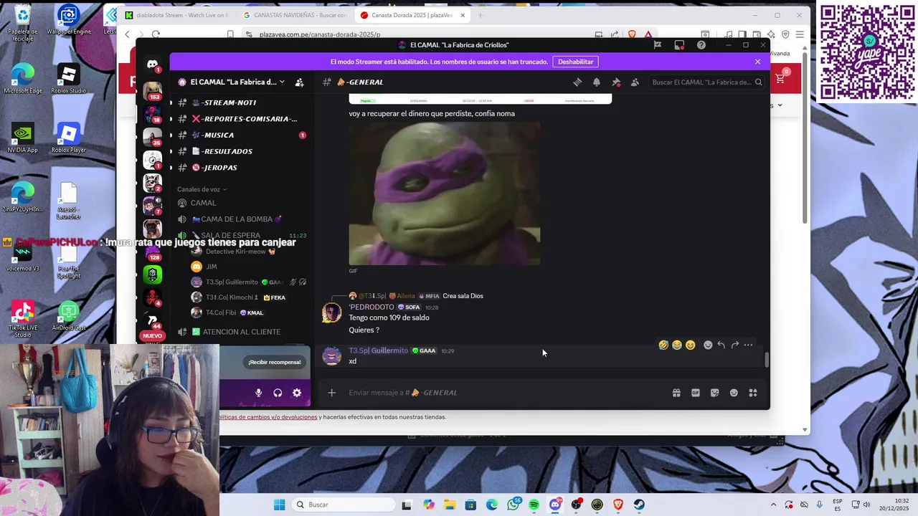Image resolution: width=918 pixels, height=516 pixels.
Task: Select the server icon with badge 153
Action: tap(152, 91)
